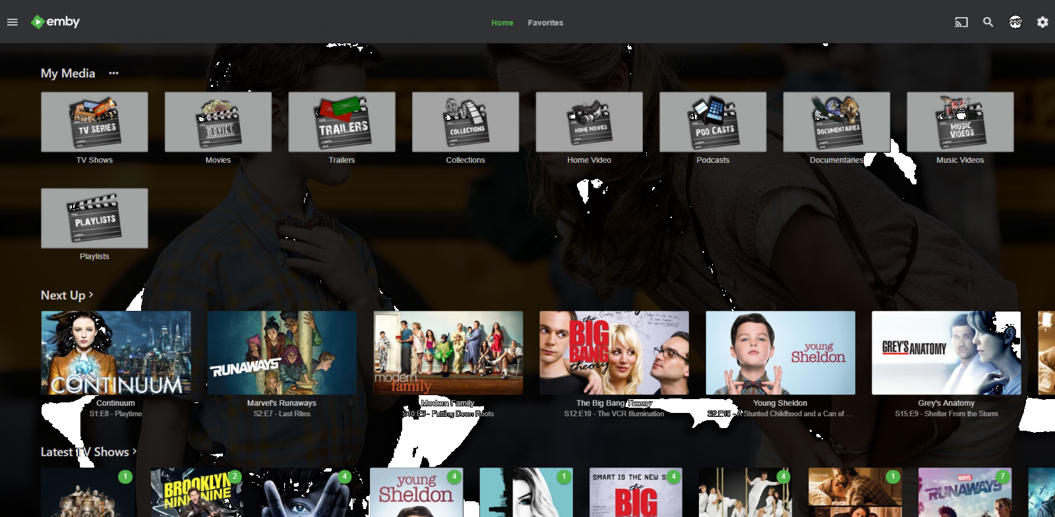The height and width of the screenshot is (517, 1055).
Task: Open the hamburger main menu
Action: click(x=12, y=22)
